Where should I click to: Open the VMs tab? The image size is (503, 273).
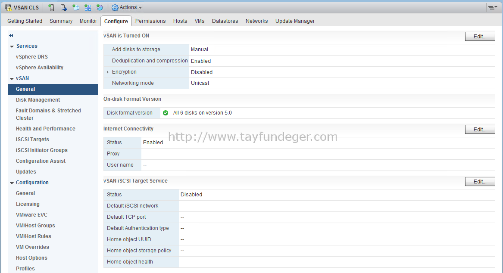pyautogui.click(x=200, y=21)
